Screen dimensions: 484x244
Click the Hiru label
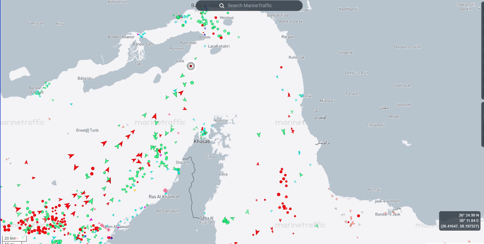[x=60, y=24]
